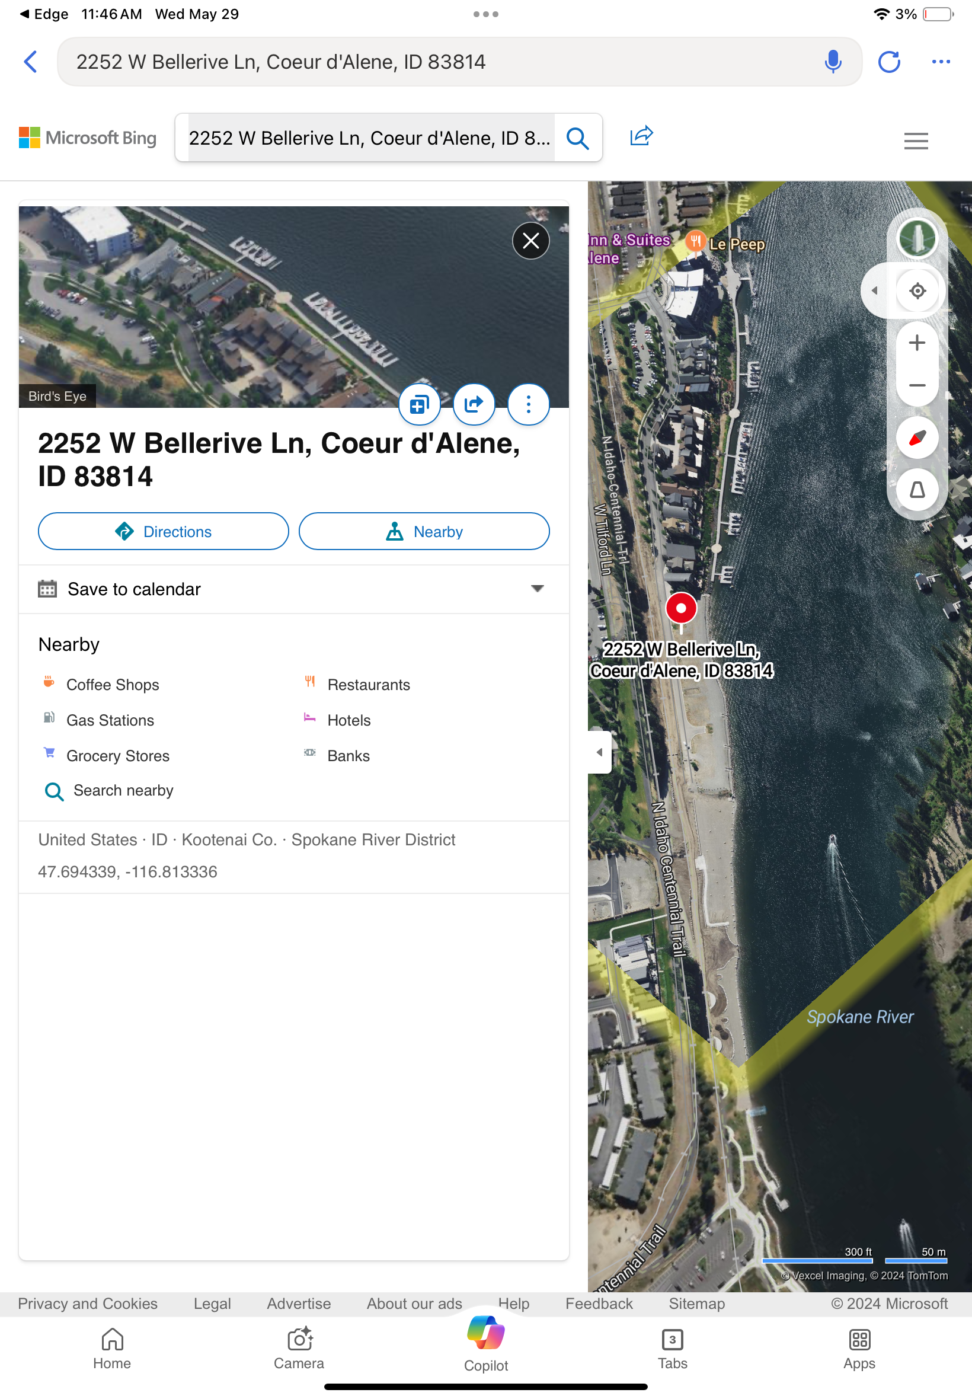Viewport: 972px width, 1399px height.
Task: Find nearby Coffee Shops
Action: pyautogui.click(x=113, y=685)
